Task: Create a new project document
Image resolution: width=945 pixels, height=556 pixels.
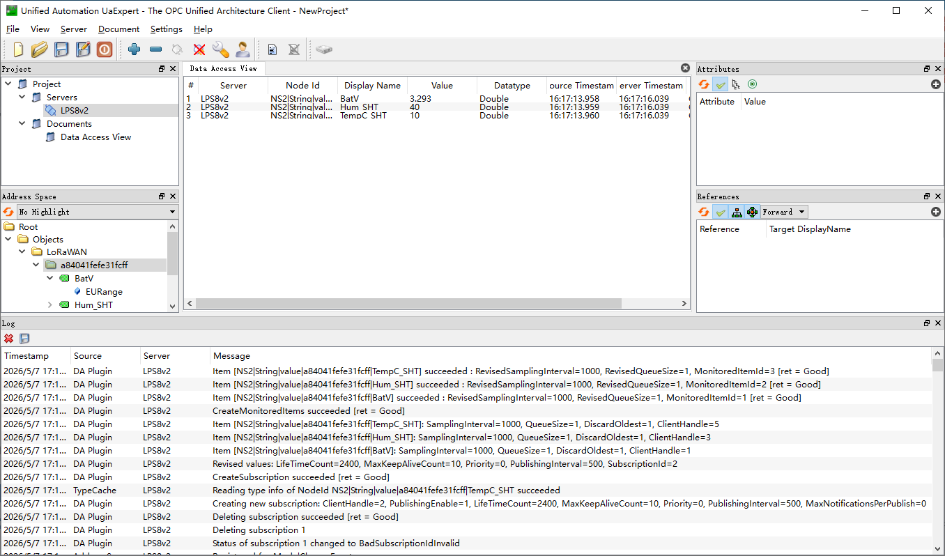Action: pos(18,49)
